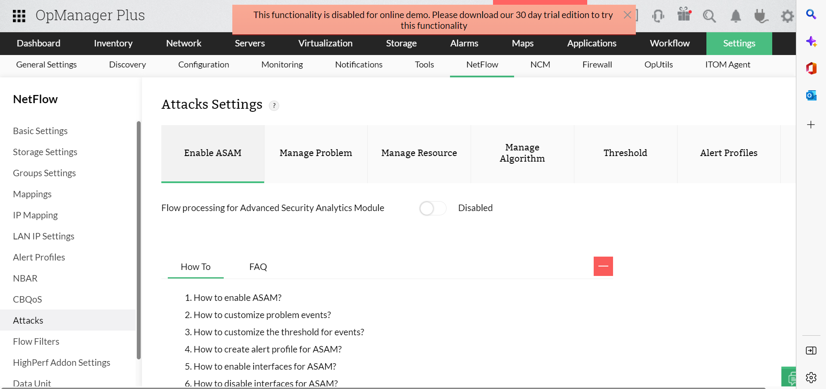Open the Outlook sidebar icon
The width and height of the screenshot is (826, 389).
tap(811, 95)
